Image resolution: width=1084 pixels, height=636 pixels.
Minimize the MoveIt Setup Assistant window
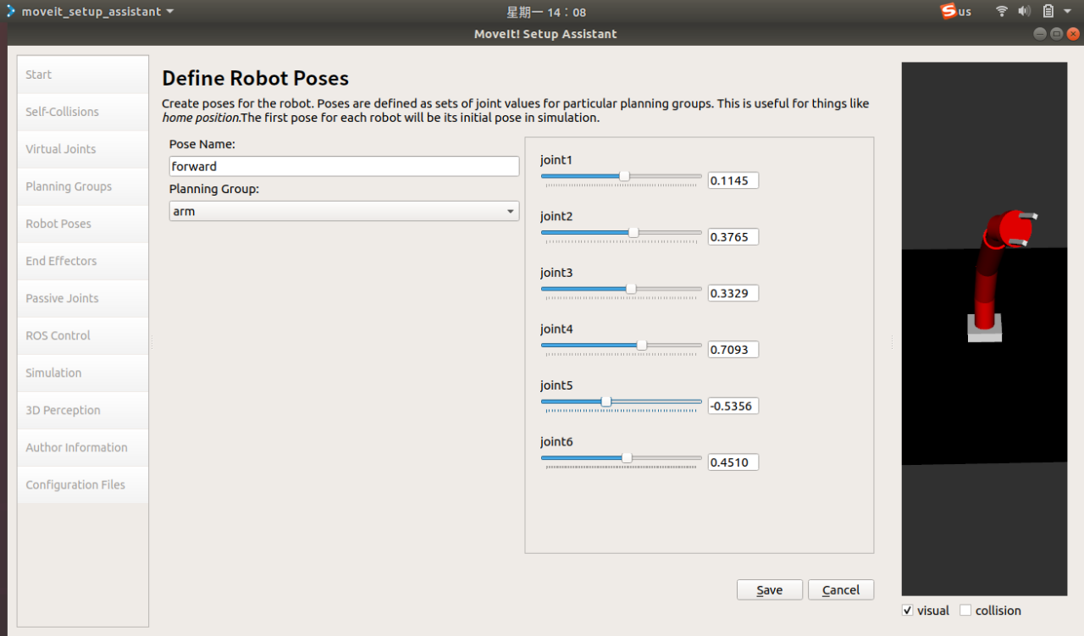click(1041, 34)
